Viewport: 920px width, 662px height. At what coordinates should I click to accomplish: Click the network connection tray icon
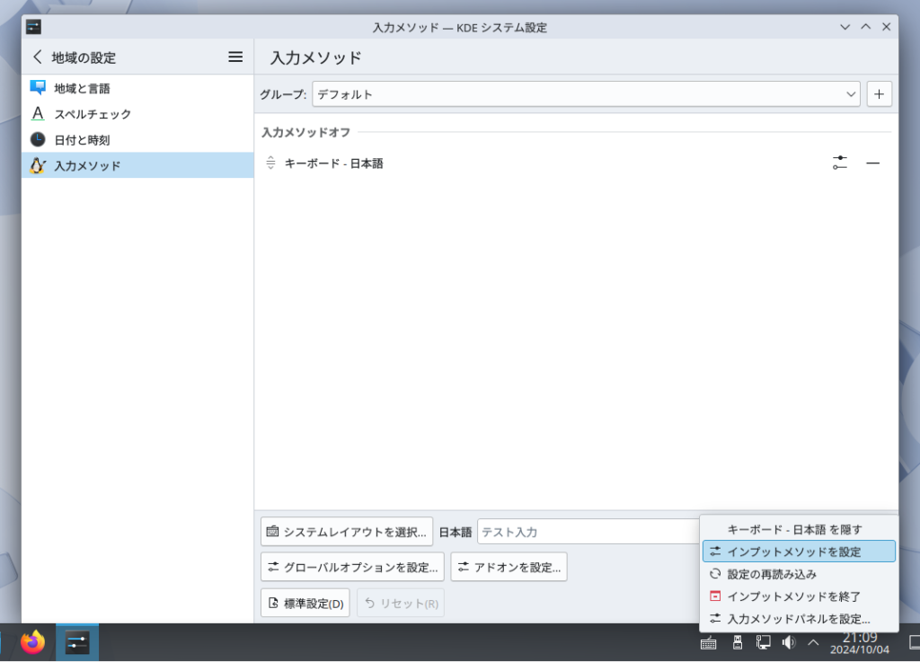click(763, 642)
